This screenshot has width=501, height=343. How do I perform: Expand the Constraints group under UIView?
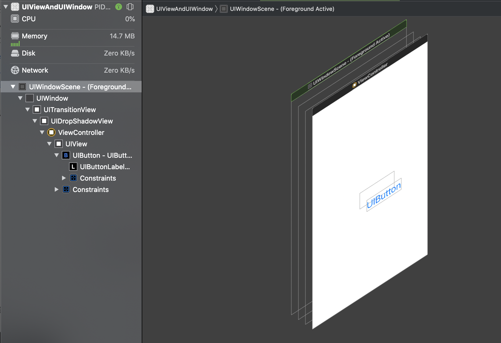coord(57,190)
